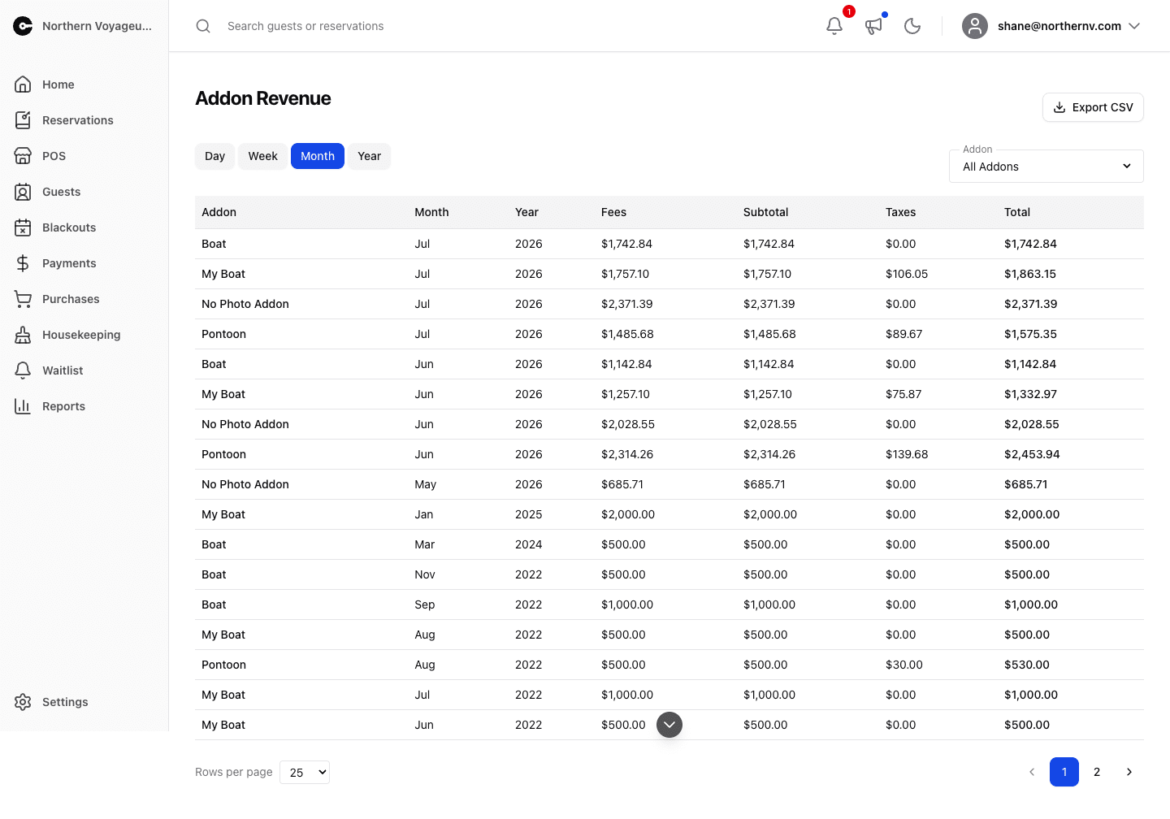Select fees $2,371.39 in No Photo Addon row
Screen dimensions: 1170x819
pos(626,304)
